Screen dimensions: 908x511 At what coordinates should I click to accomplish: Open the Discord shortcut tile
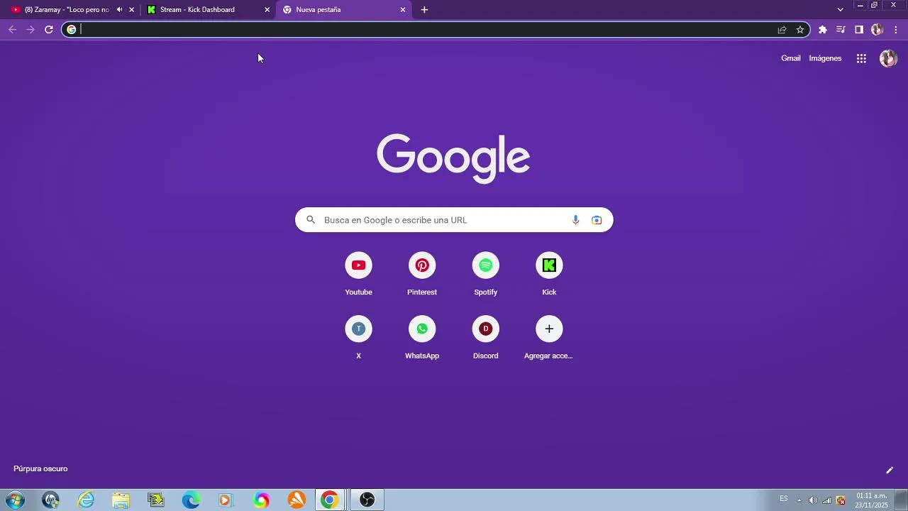[x=485, y=337]
